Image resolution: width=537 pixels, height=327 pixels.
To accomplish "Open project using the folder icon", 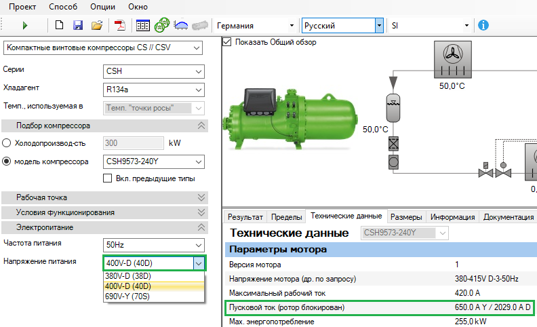I will tap(97, 26).
